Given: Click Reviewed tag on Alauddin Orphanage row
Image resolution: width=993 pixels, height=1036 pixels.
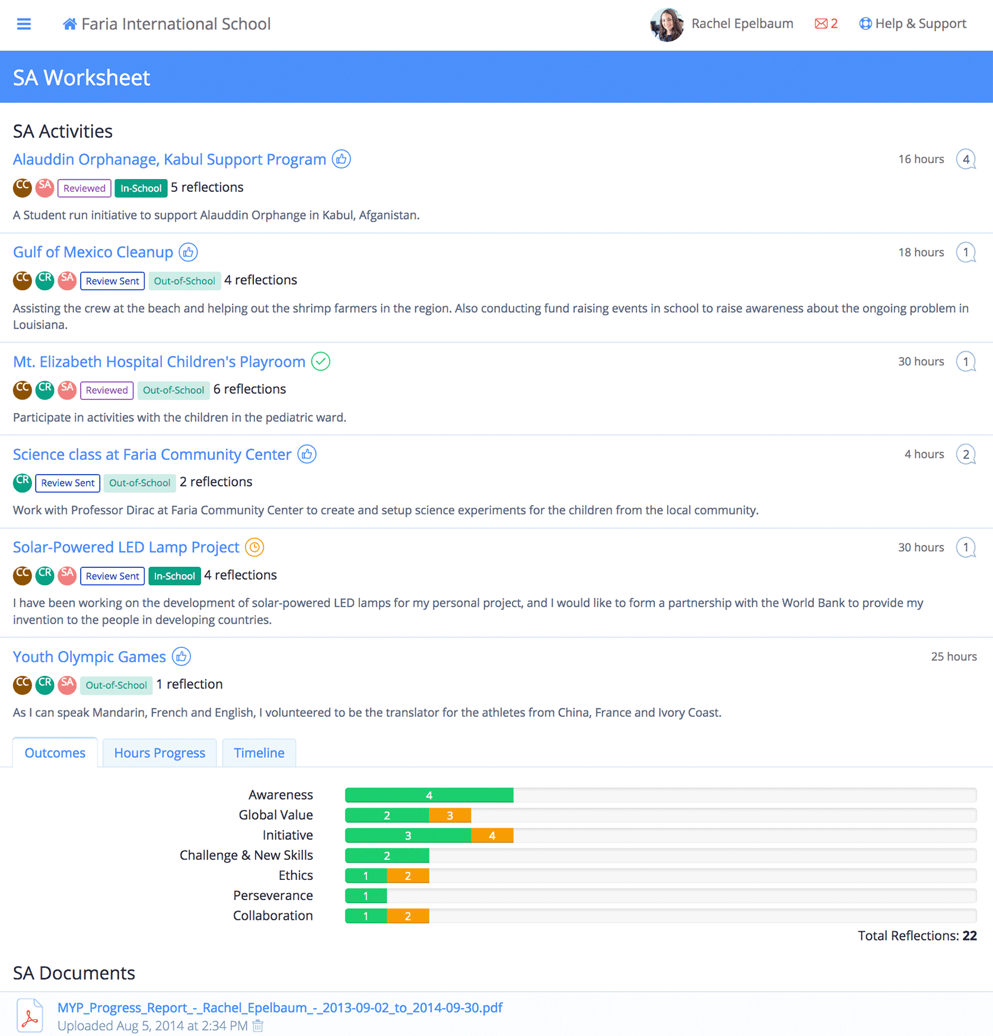Looking at the screenshot, I should pyautogui.click(x=84, y=188).
